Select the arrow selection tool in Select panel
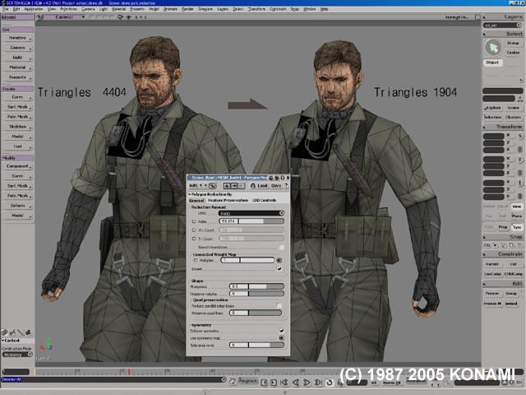526x395 pixels. 493,48
